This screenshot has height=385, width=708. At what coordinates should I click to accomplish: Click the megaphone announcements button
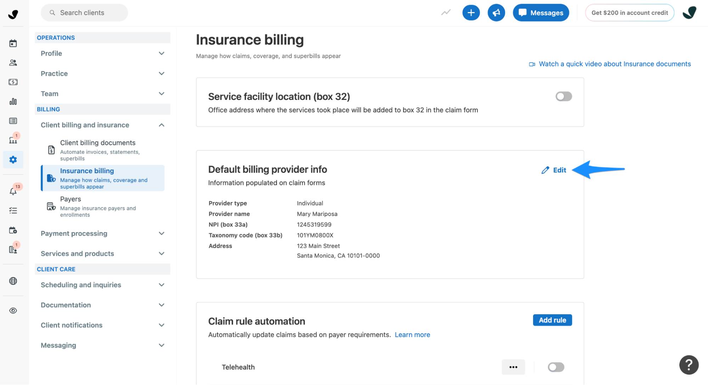click(496, 13)
